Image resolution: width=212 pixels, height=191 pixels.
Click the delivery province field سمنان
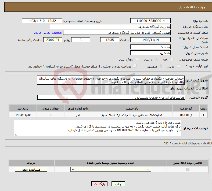150,47
